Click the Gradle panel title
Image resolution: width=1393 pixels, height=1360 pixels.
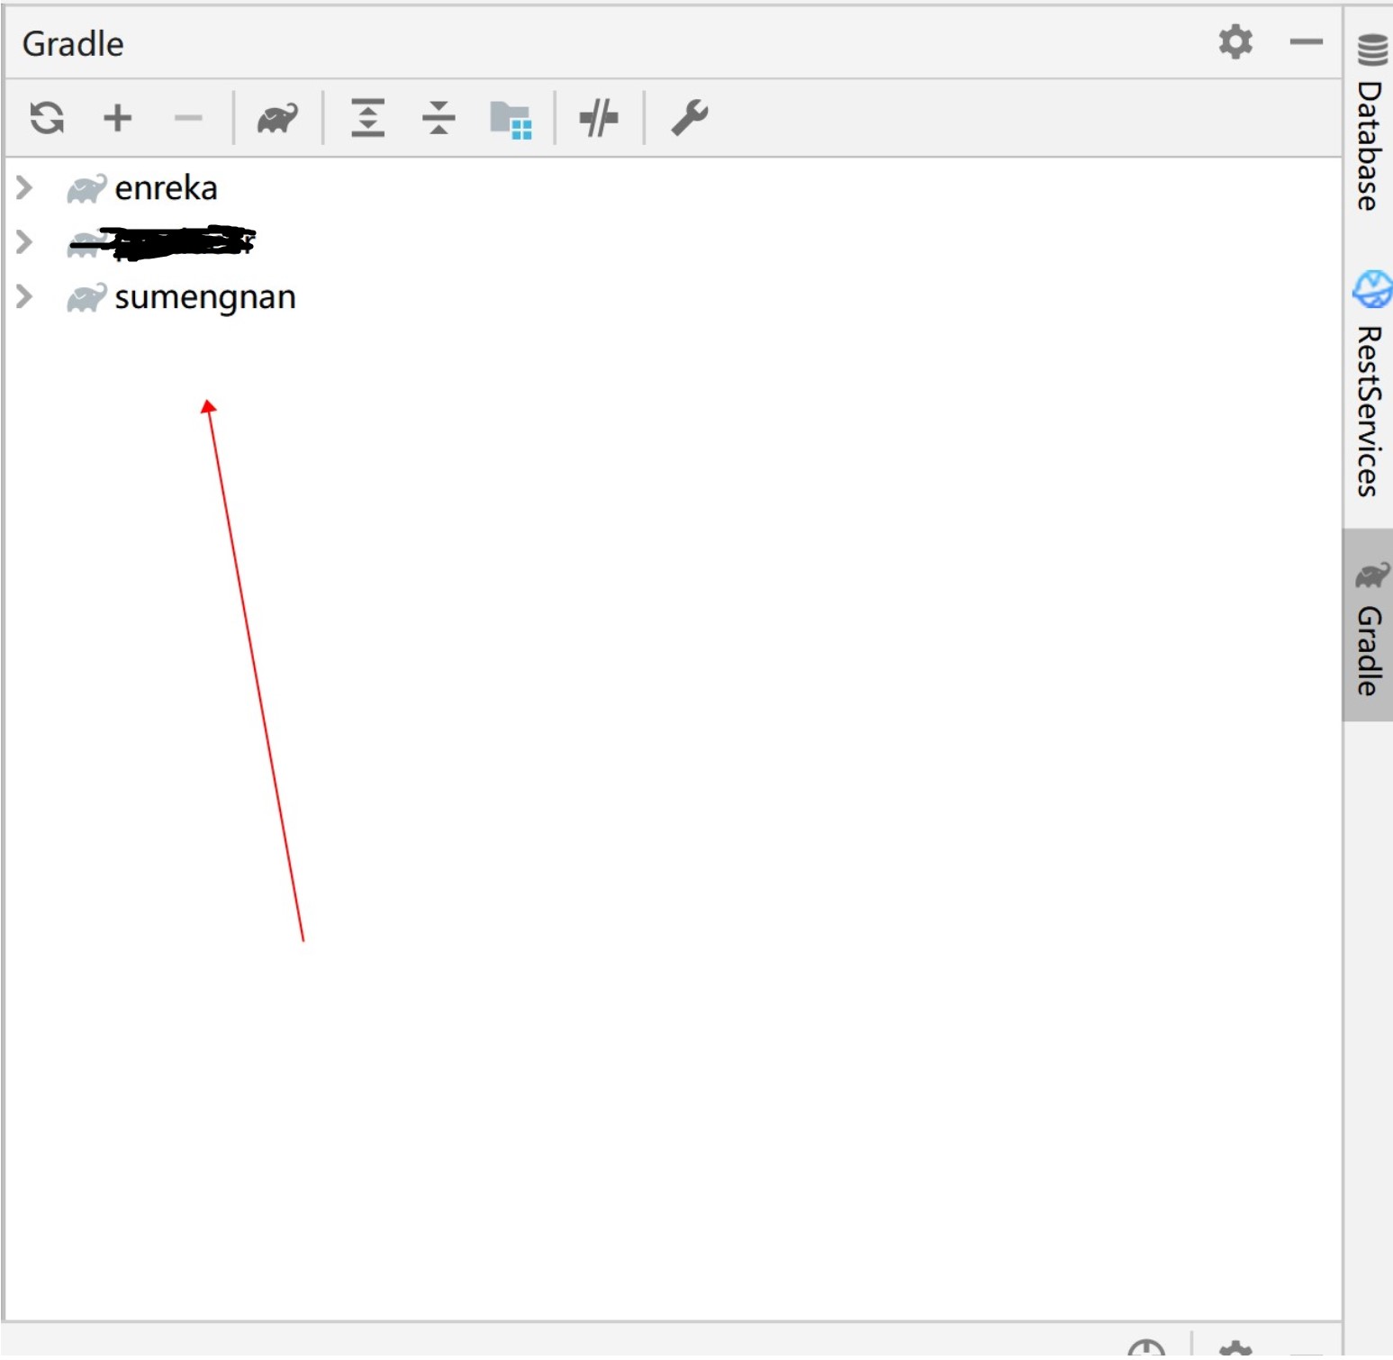click(x=73, y=43)
